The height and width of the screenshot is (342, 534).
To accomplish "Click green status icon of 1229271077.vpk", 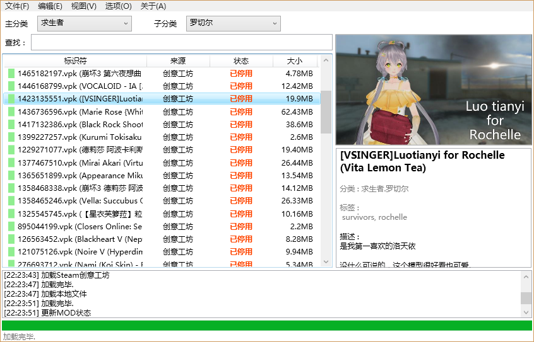I will click(x=11, y=149).
